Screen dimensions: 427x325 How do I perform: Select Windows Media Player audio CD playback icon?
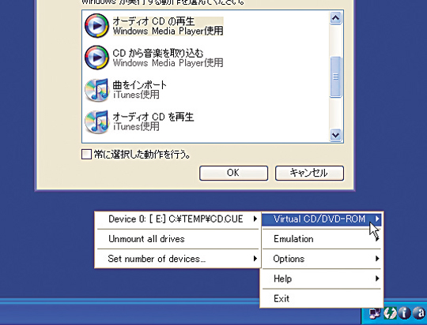click(x=96, y=25)
